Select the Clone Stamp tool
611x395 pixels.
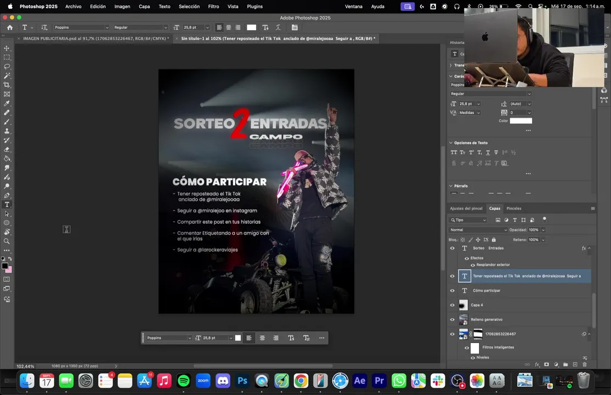point(7,131)
